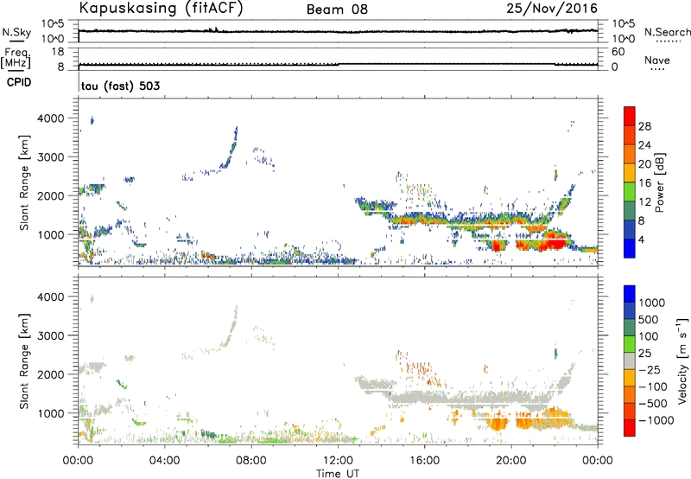Click the 'Time UT' axis title
The image size is (691, 479).
pyautogui.click(x=338, y=473)
